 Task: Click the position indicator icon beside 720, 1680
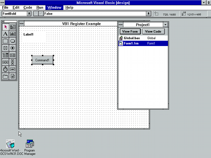[156, 14]
